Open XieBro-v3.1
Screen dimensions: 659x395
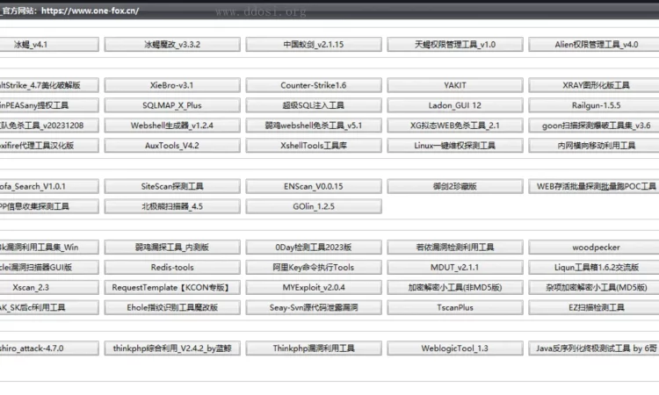click(172, 85)
